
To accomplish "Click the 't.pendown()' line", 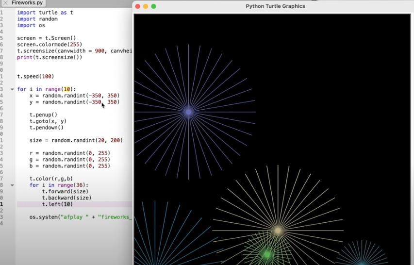I will click(47, 128).
